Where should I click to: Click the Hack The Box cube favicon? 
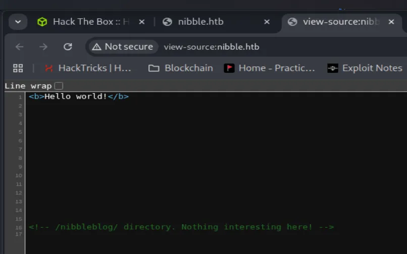point(42,22)
